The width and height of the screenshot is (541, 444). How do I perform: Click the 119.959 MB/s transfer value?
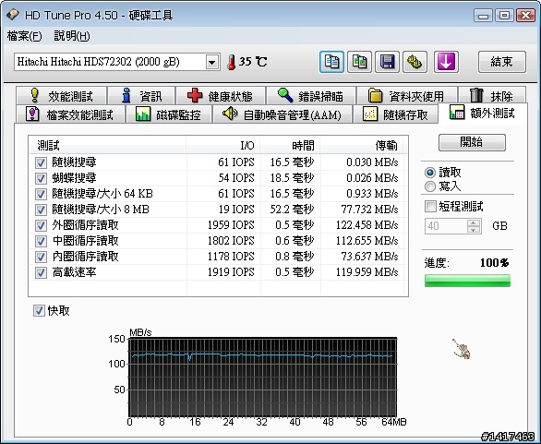coord(367,272)
